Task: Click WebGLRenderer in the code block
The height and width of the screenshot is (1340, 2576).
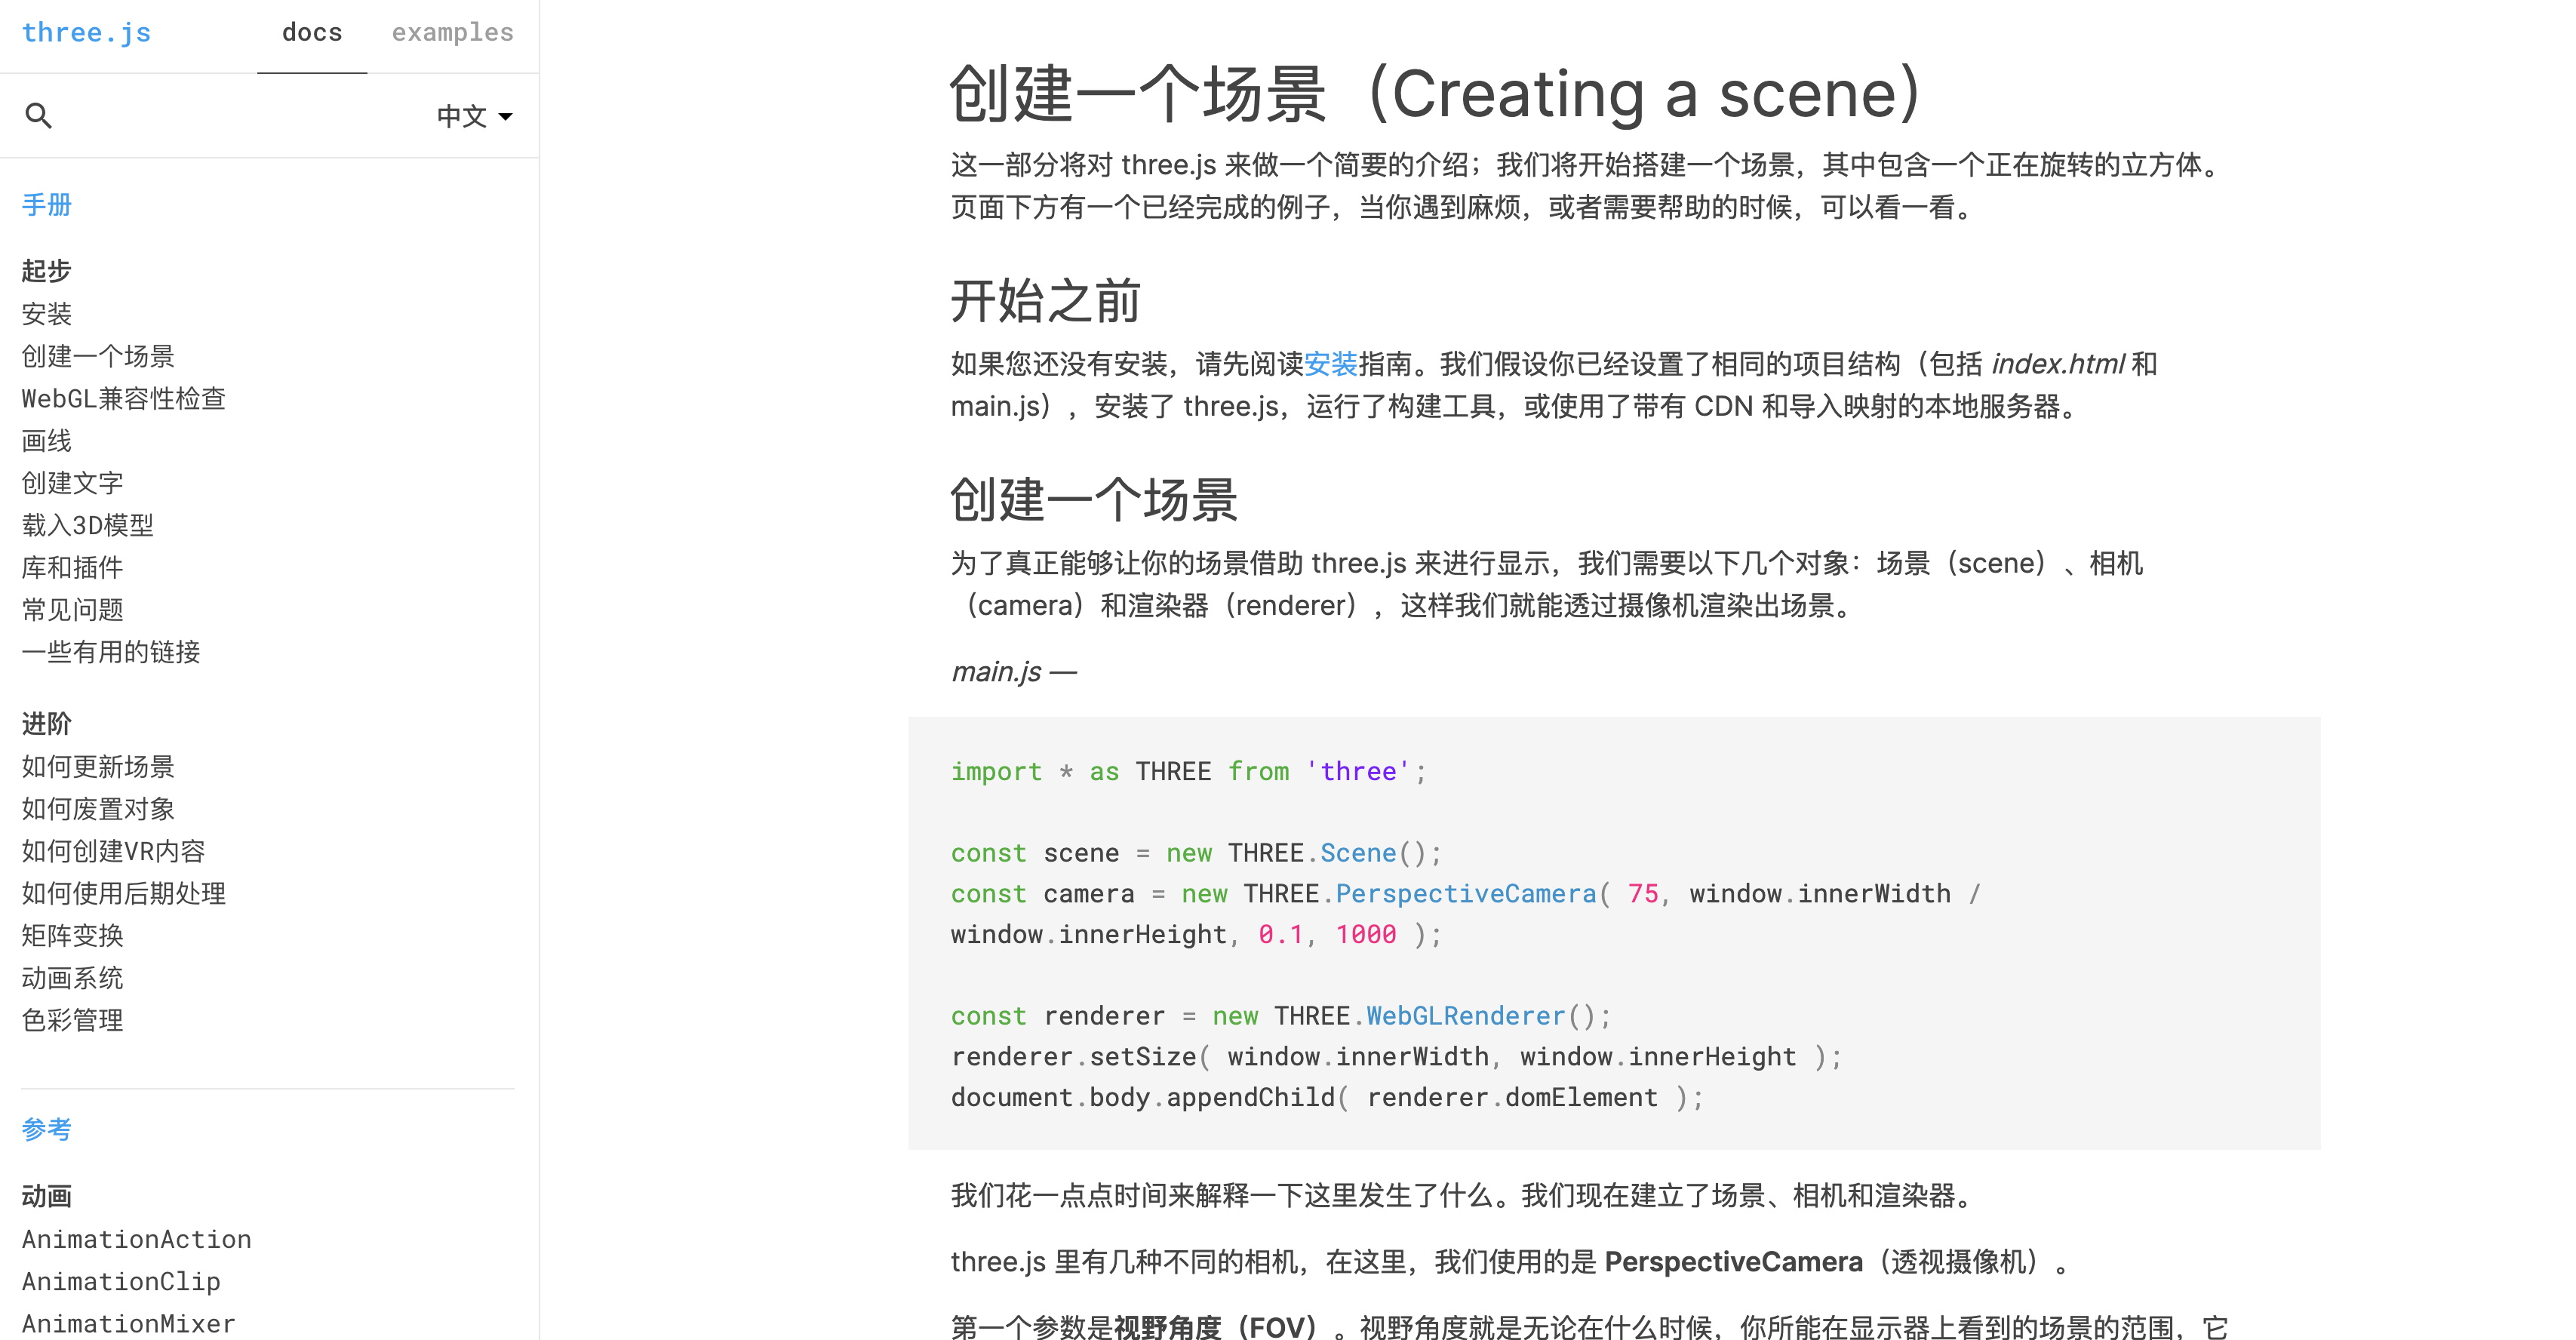Action: click(1466, 1016)
